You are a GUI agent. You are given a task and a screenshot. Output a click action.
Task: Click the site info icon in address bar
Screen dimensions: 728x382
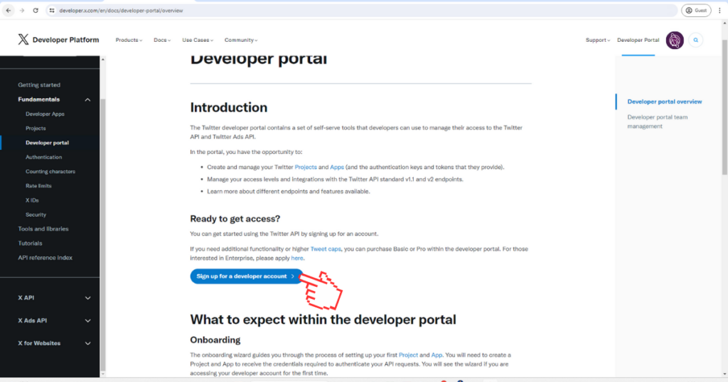[52, 11]
